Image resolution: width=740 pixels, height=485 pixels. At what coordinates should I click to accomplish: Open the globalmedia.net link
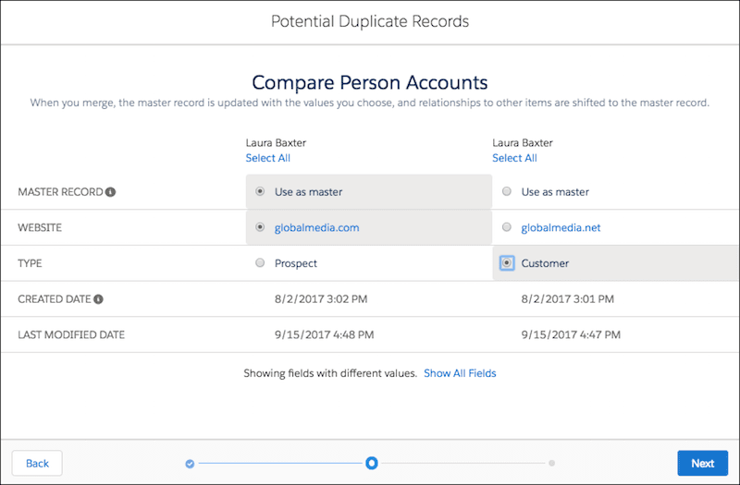click(561, 227)
